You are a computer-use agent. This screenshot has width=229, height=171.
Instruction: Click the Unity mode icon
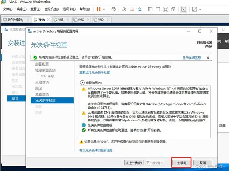pyautogui.click(x=173, y=9)
